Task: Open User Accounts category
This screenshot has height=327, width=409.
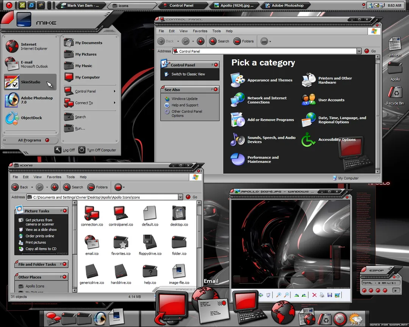Action: tap(323, 100)
